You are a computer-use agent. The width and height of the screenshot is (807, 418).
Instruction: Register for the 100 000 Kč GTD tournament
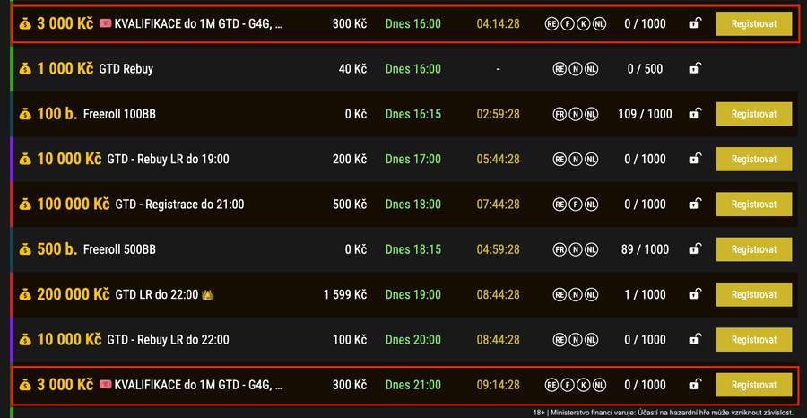point(753,205)
